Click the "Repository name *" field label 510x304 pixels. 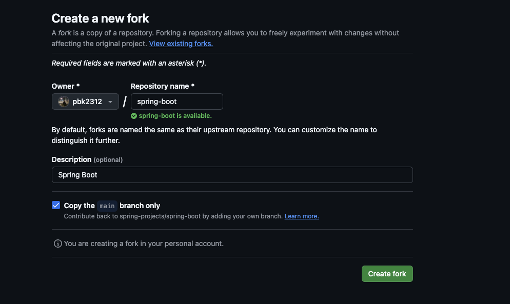(162, 86)
